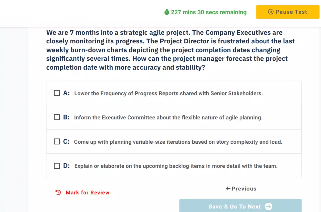
Task: Click the Save & Go To Next text
Action: [x=235, y=207]
